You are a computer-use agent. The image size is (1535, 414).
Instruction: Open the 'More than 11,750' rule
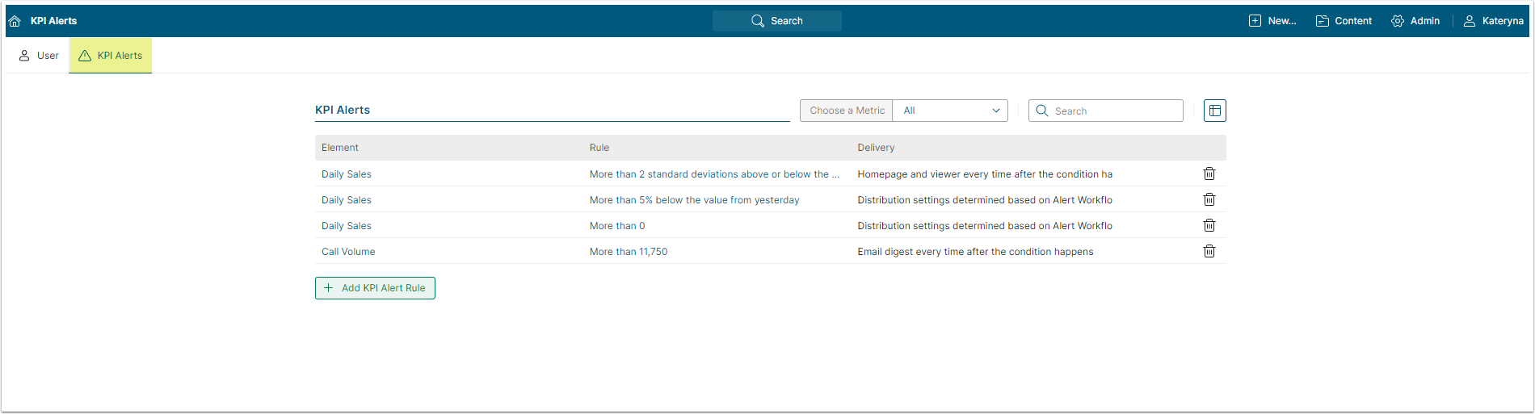pos(629,252)
